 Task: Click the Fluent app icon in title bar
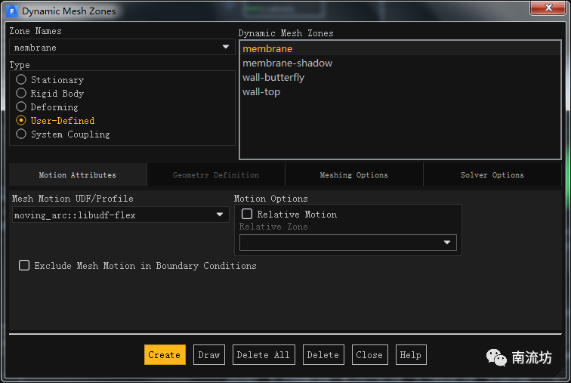click(x=11, y=11)
